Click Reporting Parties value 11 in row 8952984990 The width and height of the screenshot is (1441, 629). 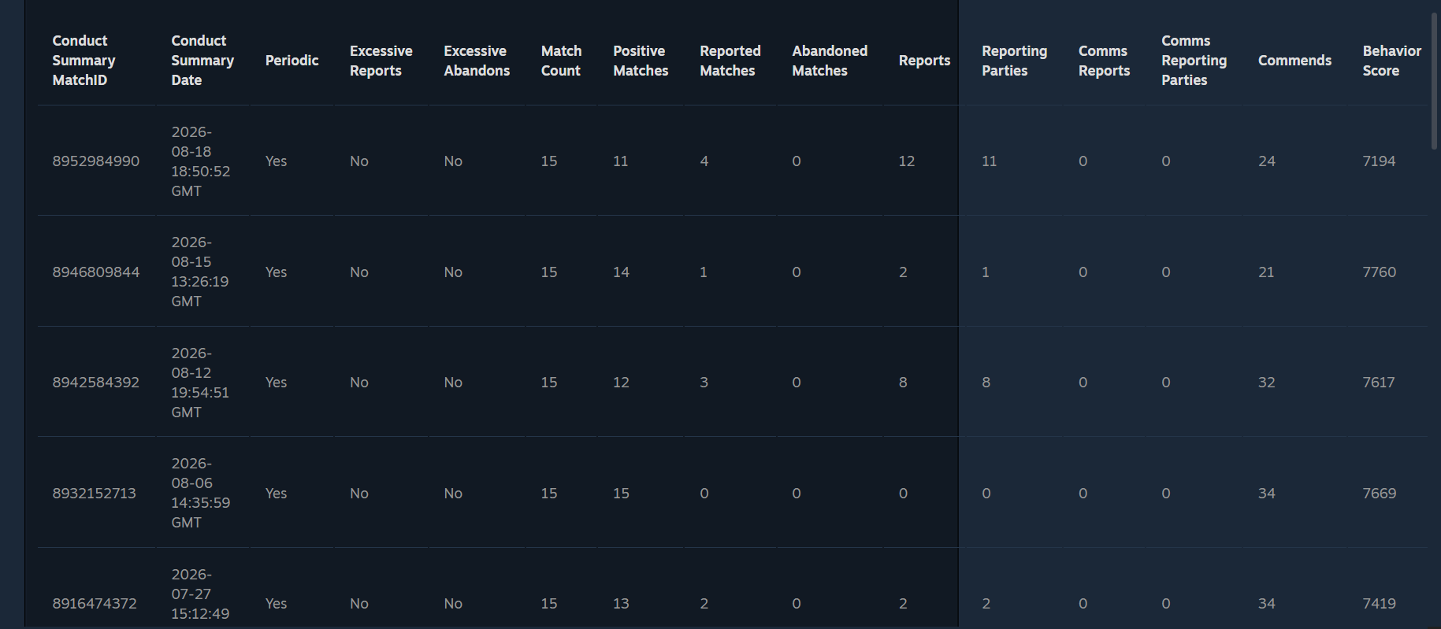[x=990, y=161]
